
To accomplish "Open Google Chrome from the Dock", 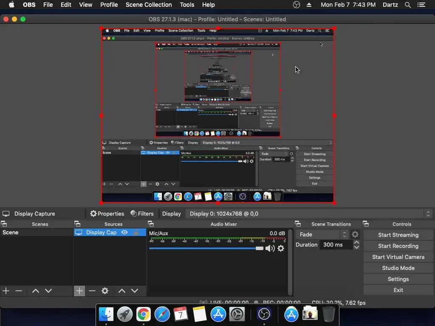I will point(143,314).
